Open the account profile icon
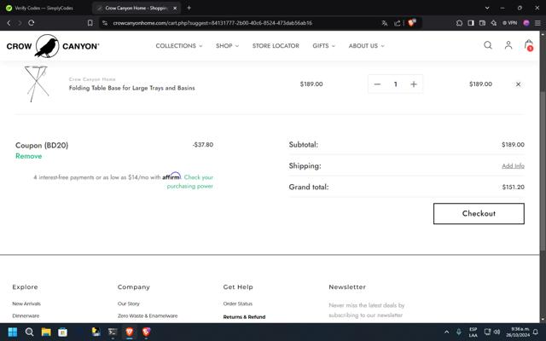Image resolution: width=546 pixels, height=341 pixels. coord(508,45)
